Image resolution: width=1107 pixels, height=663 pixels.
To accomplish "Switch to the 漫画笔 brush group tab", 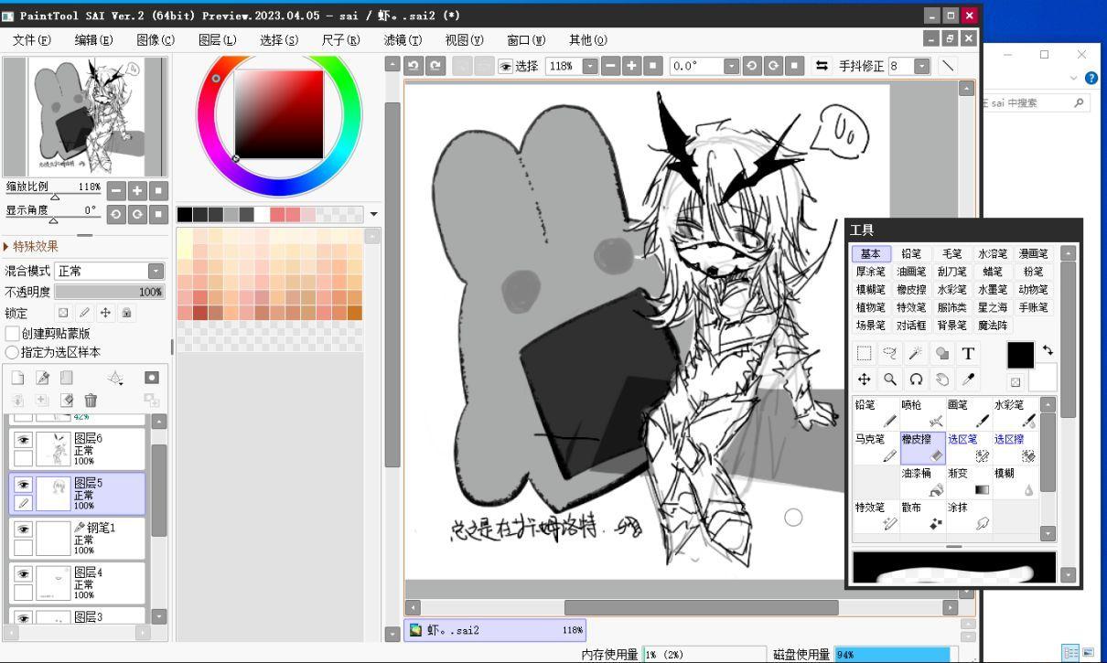I will click(x=1034, y=253).
